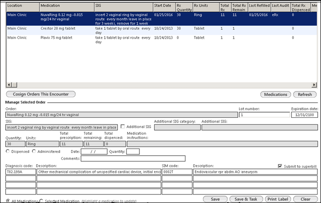Open the Medications button
The height and width of the screenshot is (203, 321).
275,94
